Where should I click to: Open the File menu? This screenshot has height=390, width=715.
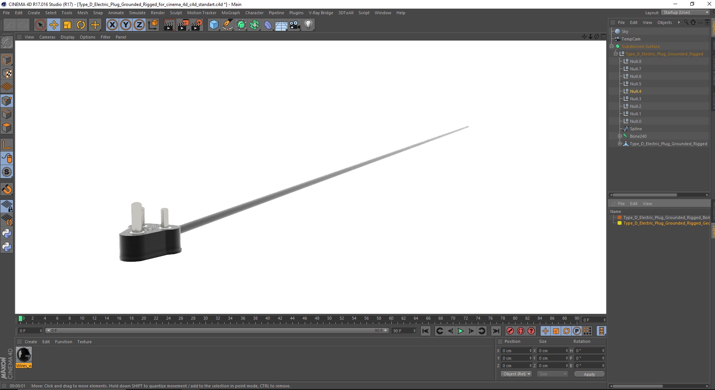[6, 13]
